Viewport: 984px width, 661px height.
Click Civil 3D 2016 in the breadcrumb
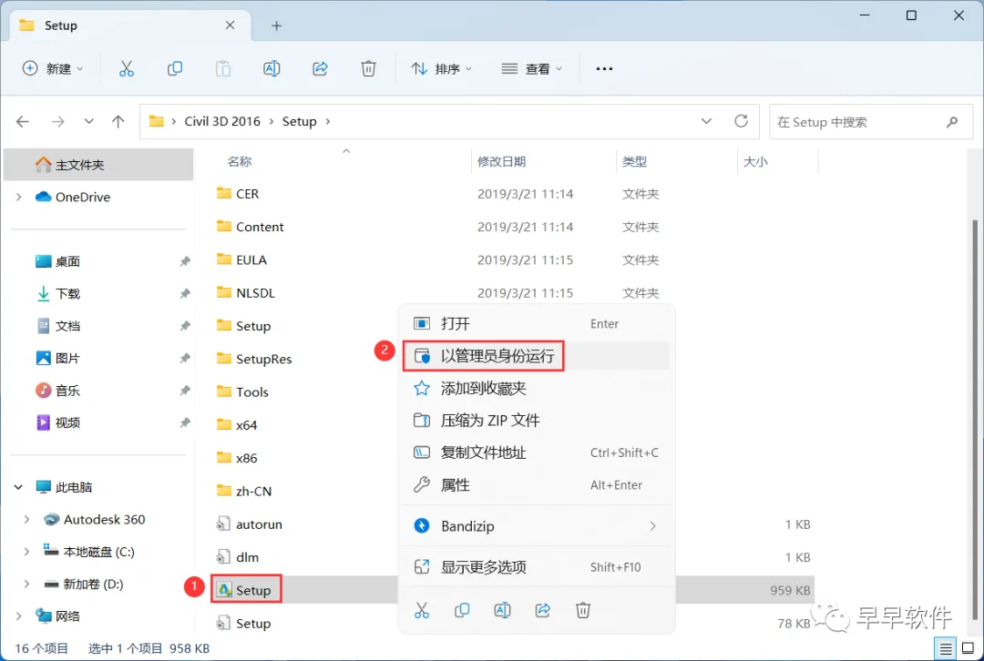pyautogui.click(x=222, y=121)
